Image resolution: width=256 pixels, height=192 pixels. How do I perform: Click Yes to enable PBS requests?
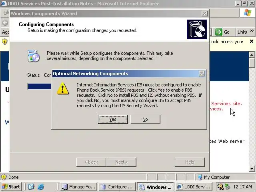(x=113, y=119)
